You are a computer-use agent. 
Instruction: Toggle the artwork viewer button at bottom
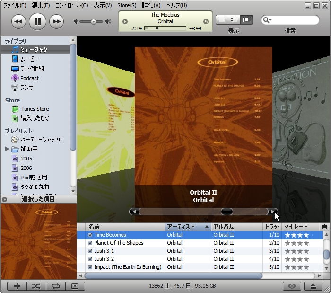[x=75, y=286]
